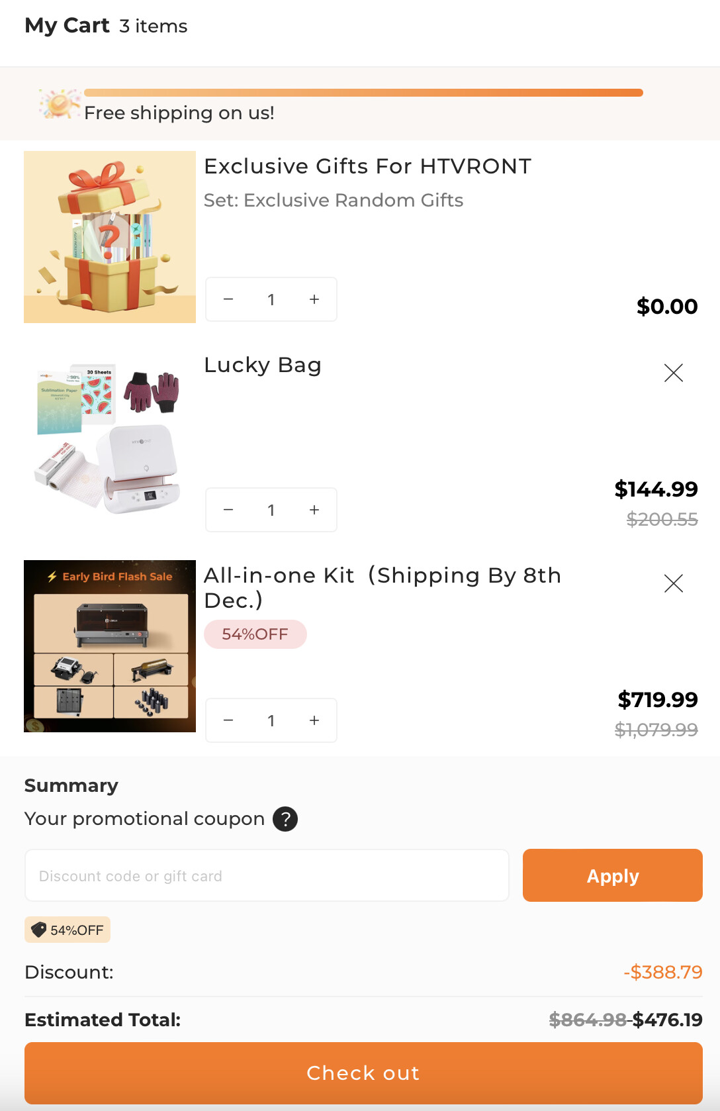The width and height of the screenshot is (720, 1111).
Task: Open All-in-one Kit product title link
Action: pos(382,587)
